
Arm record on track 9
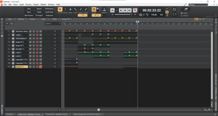tap(37, 59)
